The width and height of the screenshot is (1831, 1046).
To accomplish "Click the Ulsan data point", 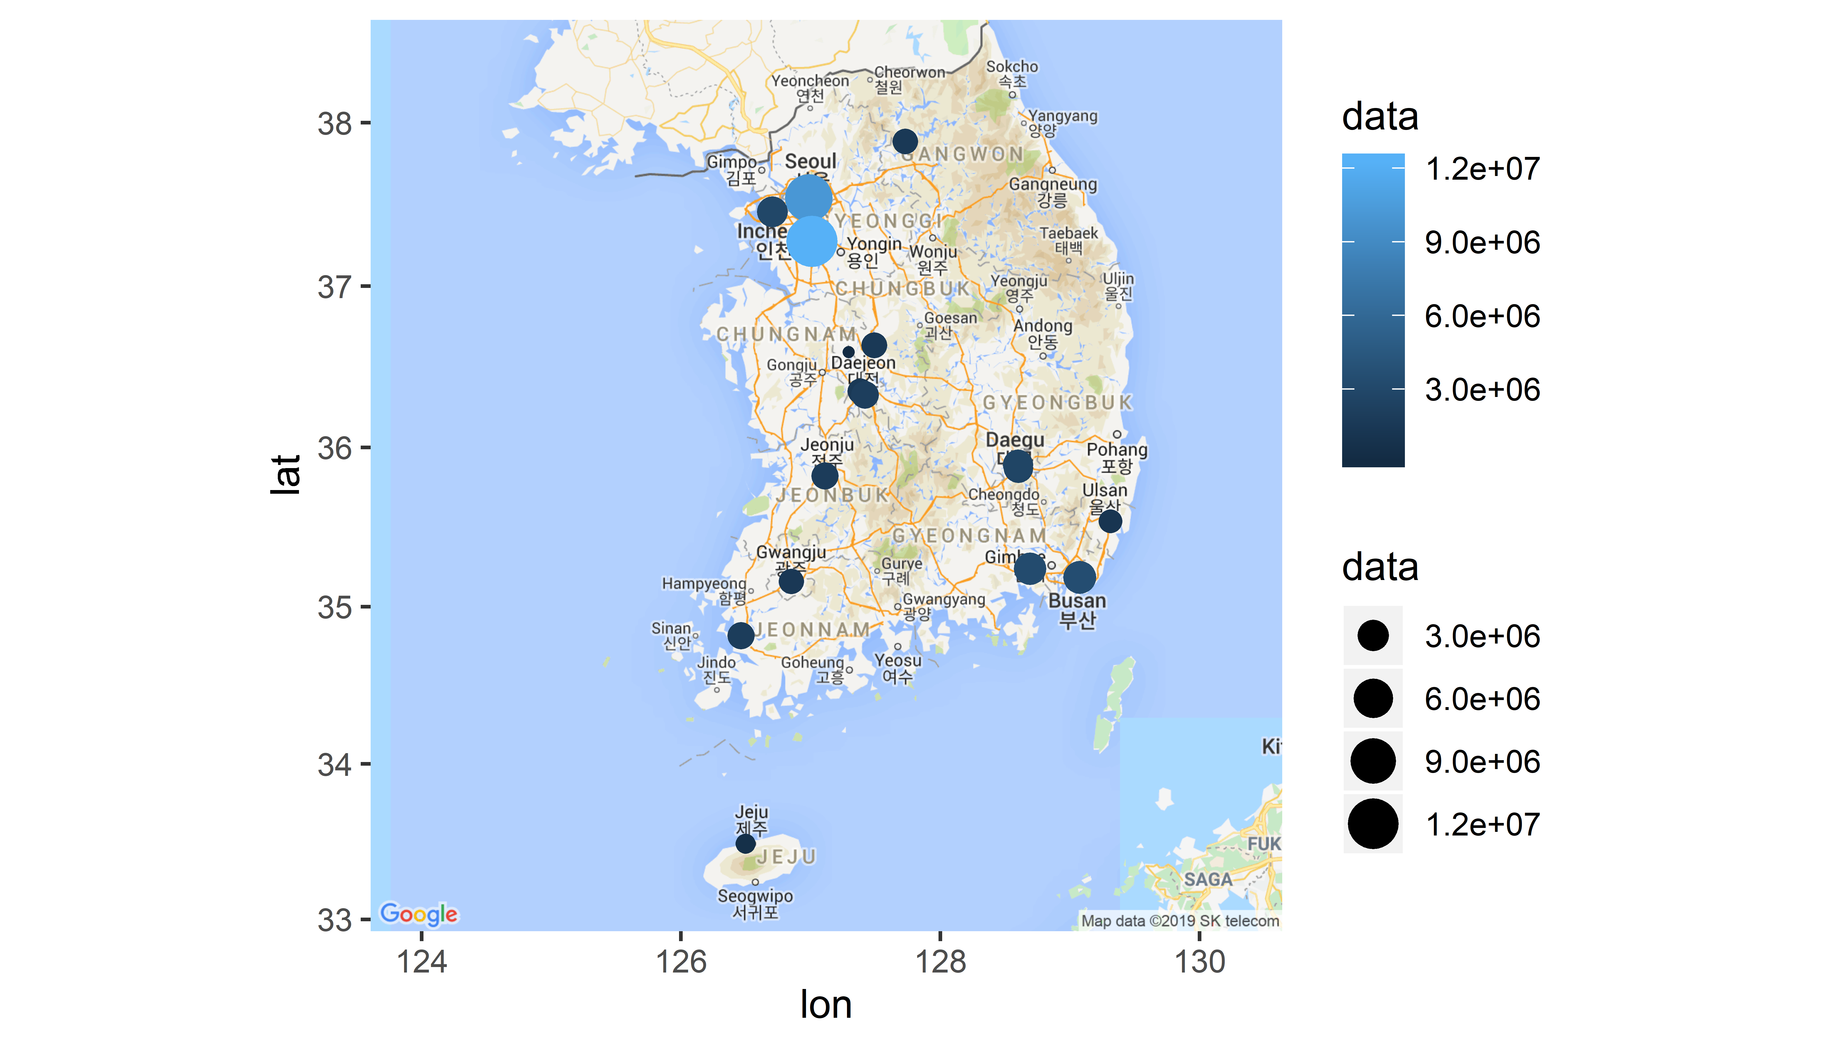I will tap(1110, 521).
